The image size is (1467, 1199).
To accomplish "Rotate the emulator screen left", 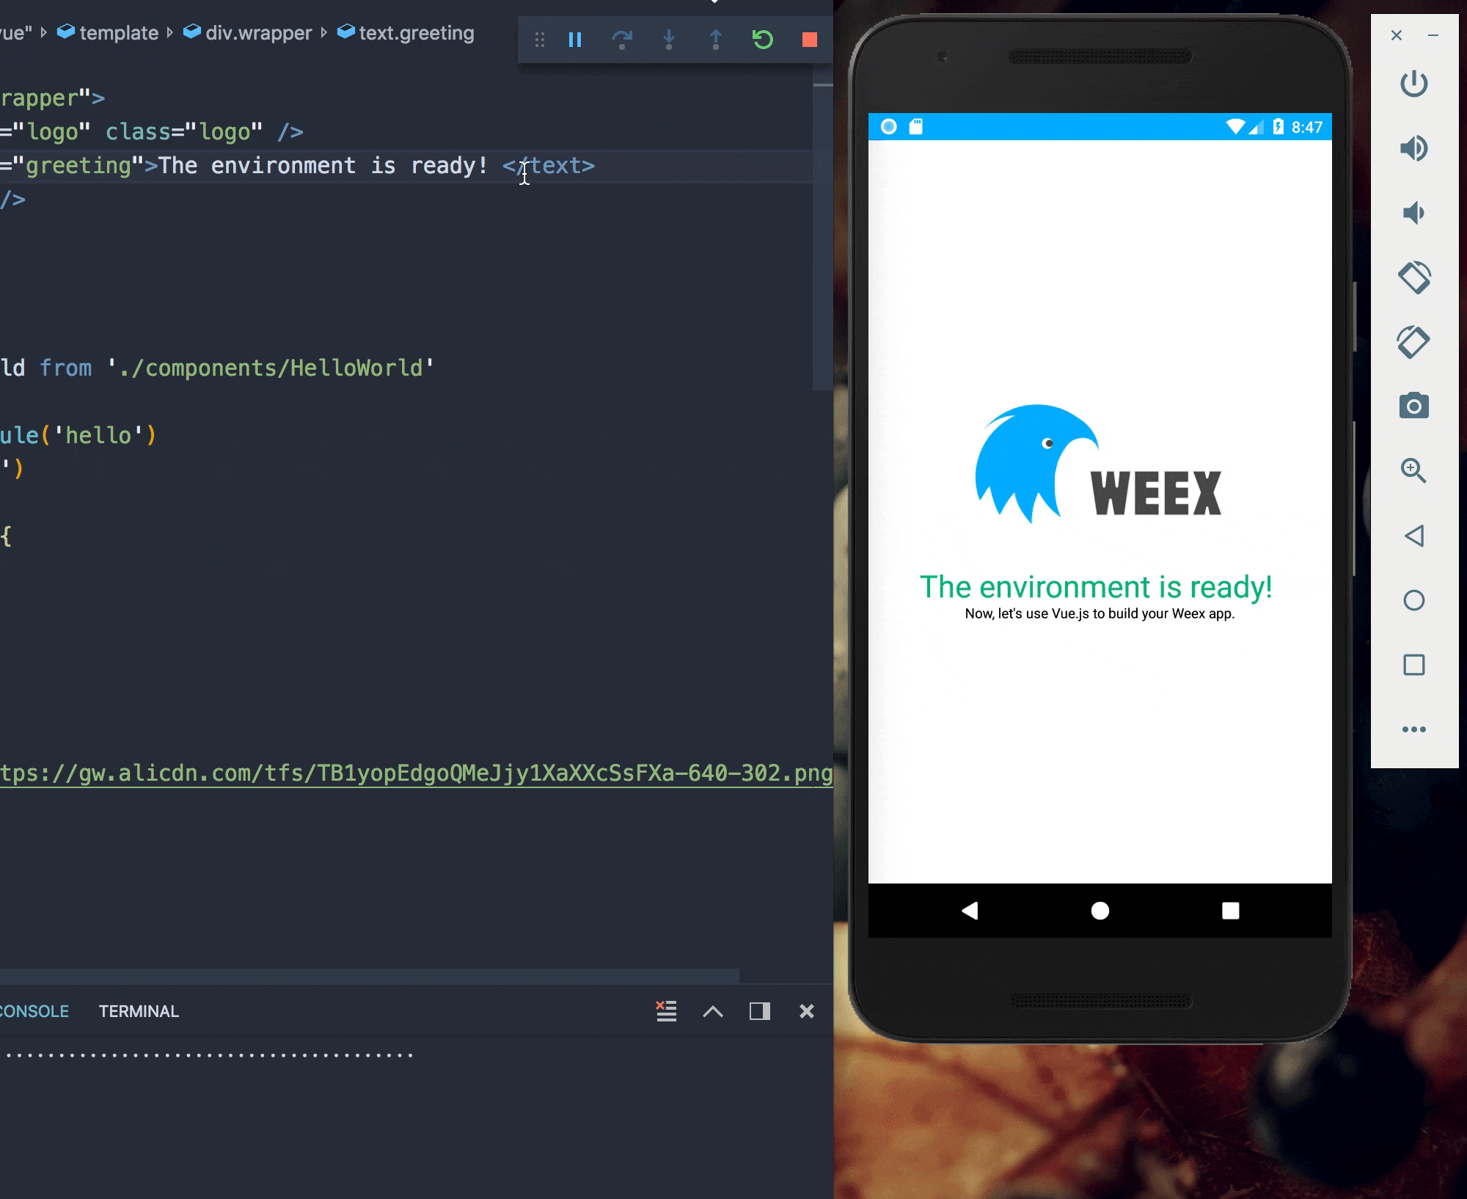I will (1414, 277).
